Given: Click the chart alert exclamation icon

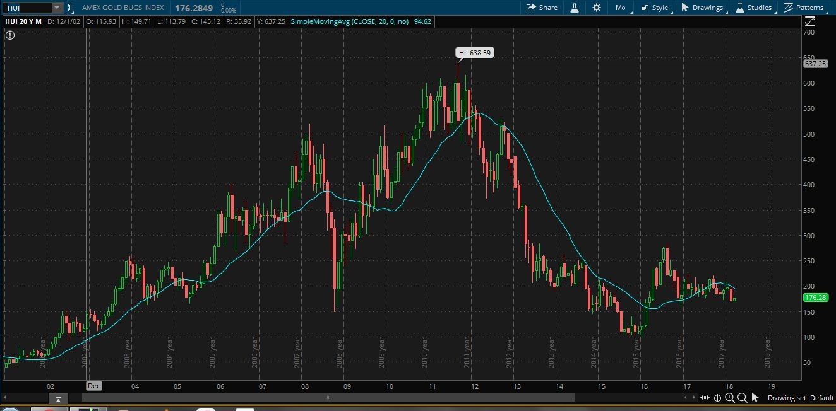Looking at the screenshot, I should 10,35.
